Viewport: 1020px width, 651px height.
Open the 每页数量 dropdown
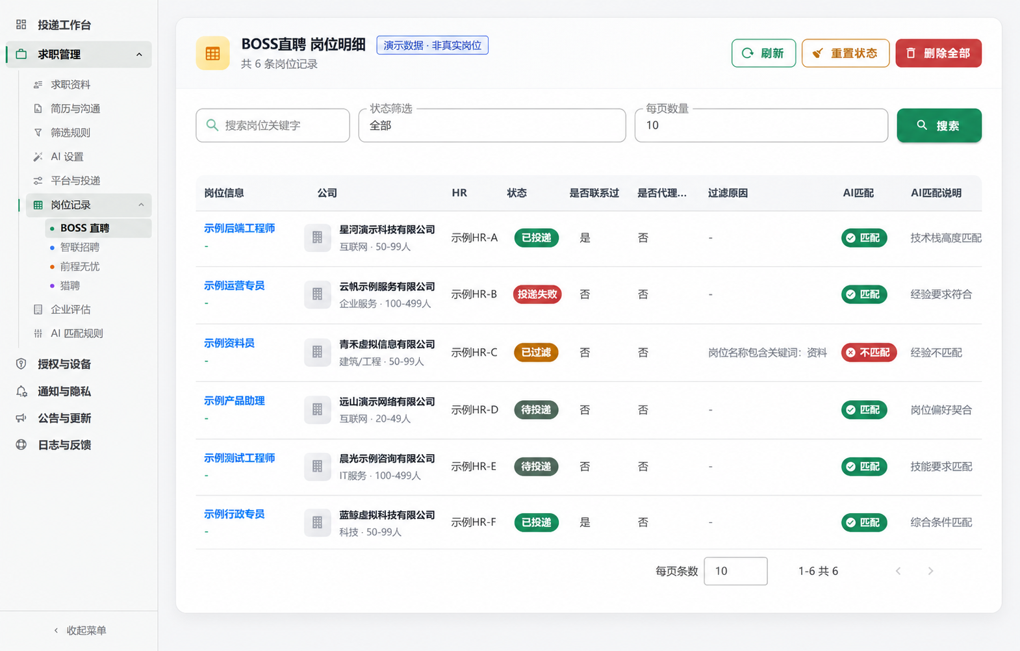761,125
